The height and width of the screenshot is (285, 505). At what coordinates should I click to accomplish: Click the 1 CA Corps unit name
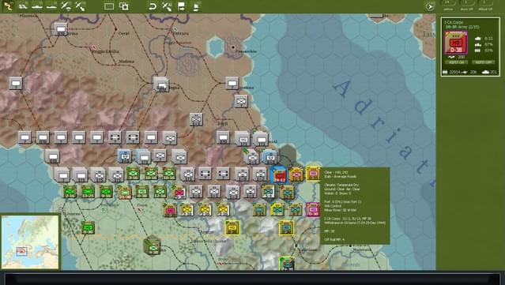454,22
